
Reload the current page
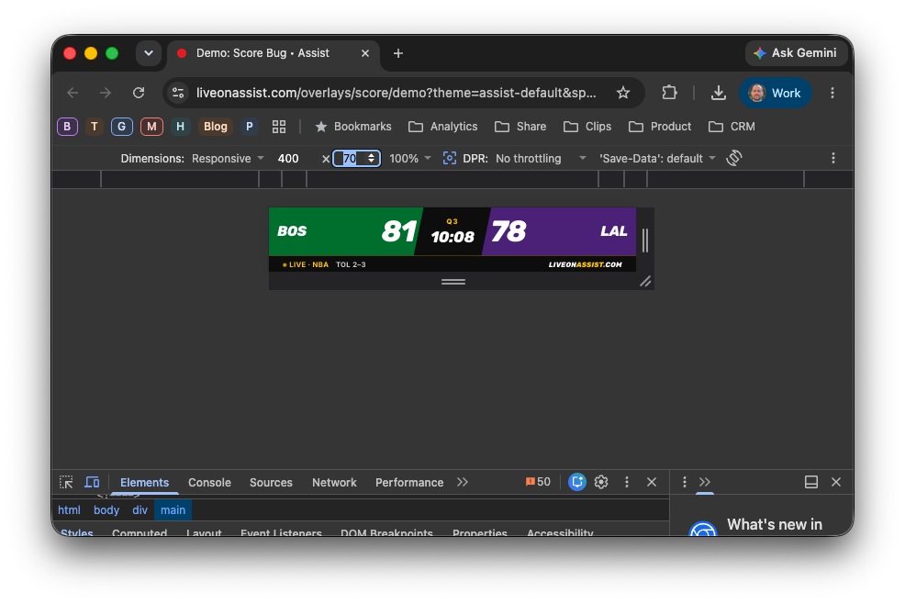139,93
